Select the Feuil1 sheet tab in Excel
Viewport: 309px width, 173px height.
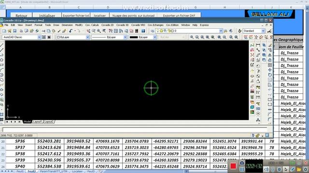20,172
